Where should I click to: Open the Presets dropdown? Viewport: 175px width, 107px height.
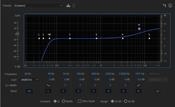coord(38,6)
